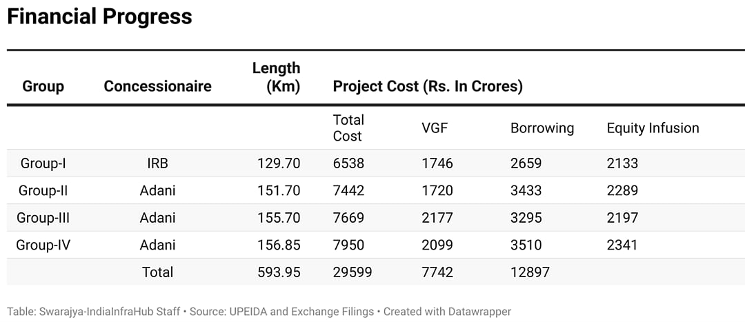The width and height of the screenshot is (745, 322).
Task: Click the Group-III row label
Action: coord(43,218)
